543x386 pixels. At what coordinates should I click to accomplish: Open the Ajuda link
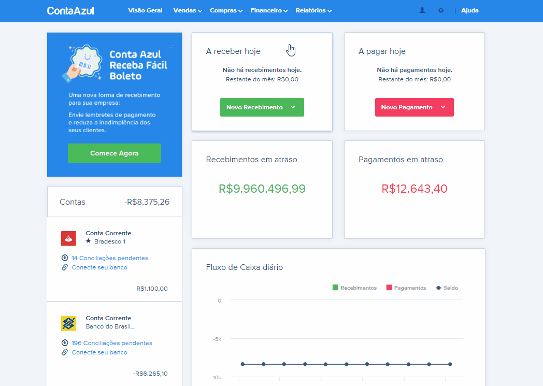(469, 10)
